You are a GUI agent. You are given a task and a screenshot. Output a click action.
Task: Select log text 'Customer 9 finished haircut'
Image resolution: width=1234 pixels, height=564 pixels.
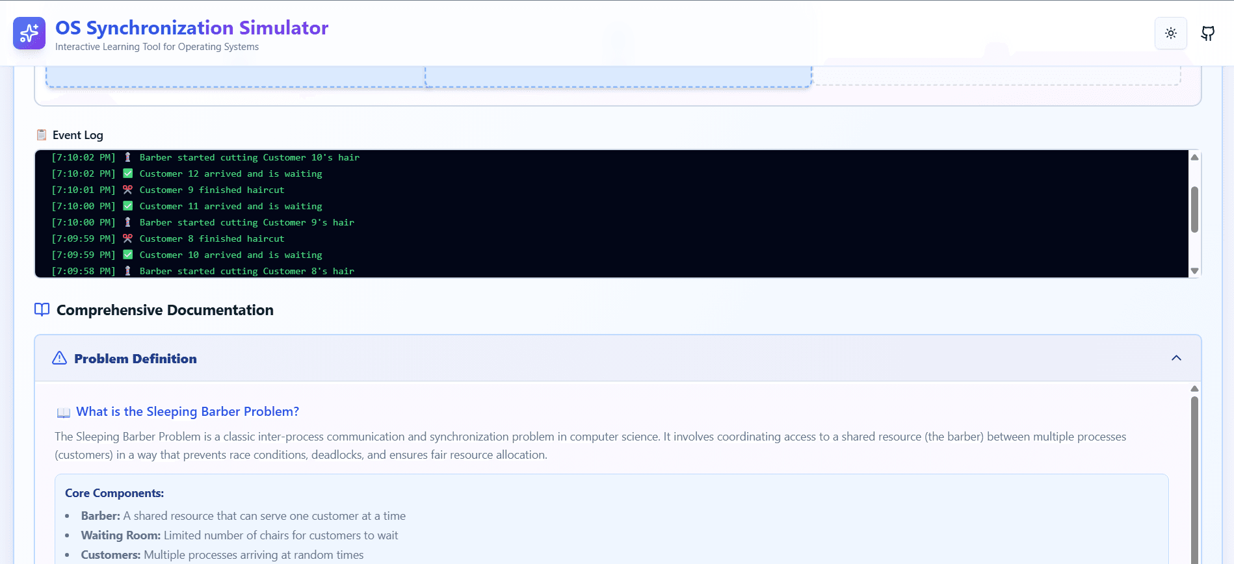(x=212, y=190)
